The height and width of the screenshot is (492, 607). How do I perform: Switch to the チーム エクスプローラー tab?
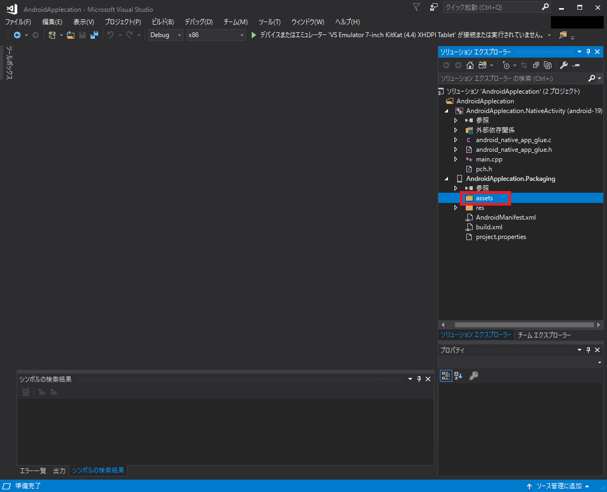pos(544,335)
